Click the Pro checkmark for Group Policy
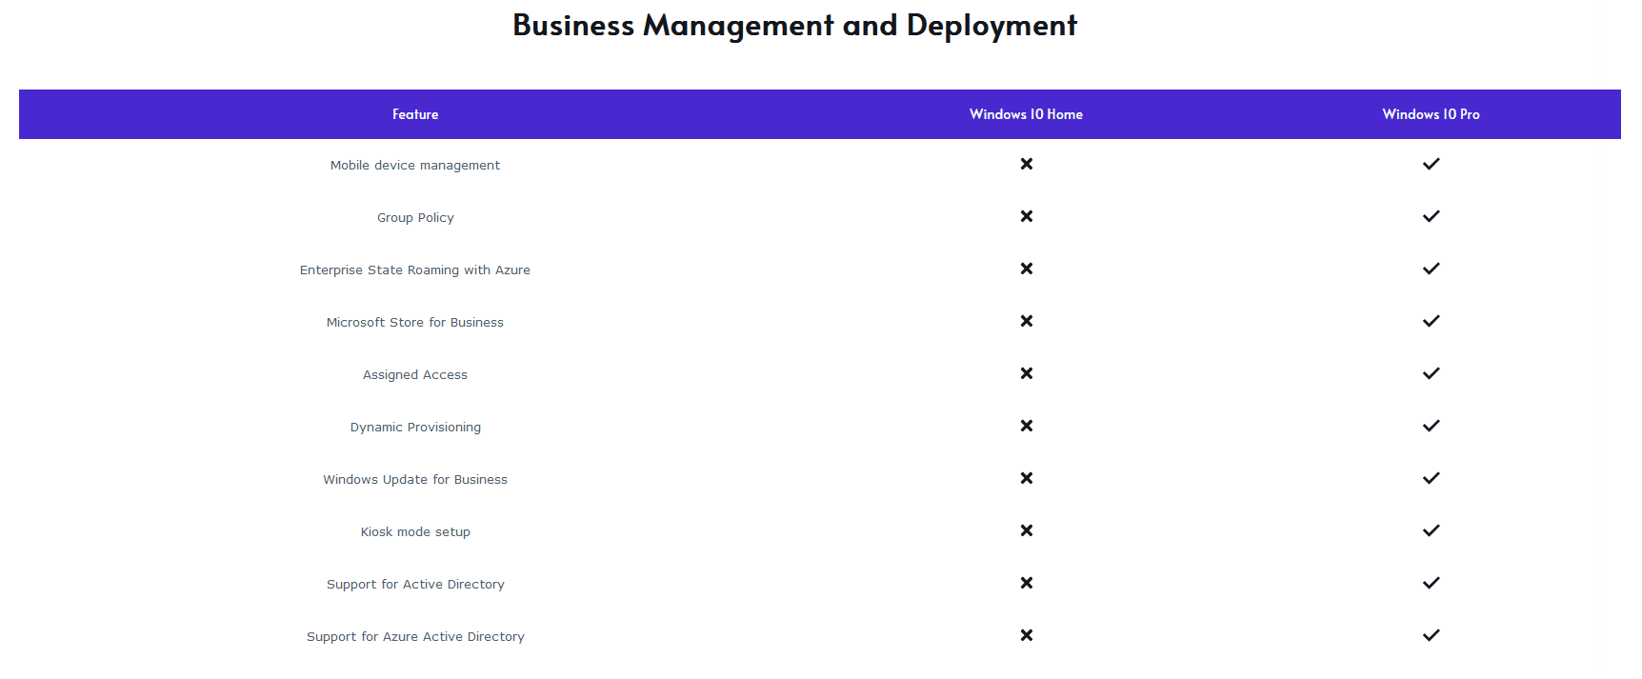Screen dimensions: 1642x679 [1431, 216]
